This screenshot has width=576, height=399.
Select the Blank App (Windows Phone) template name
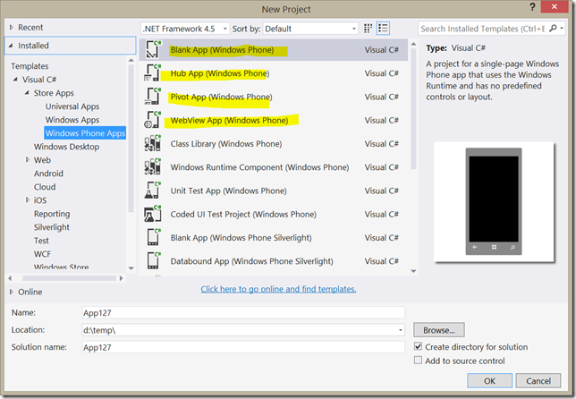pyautogui.click(x=222, y=50)
